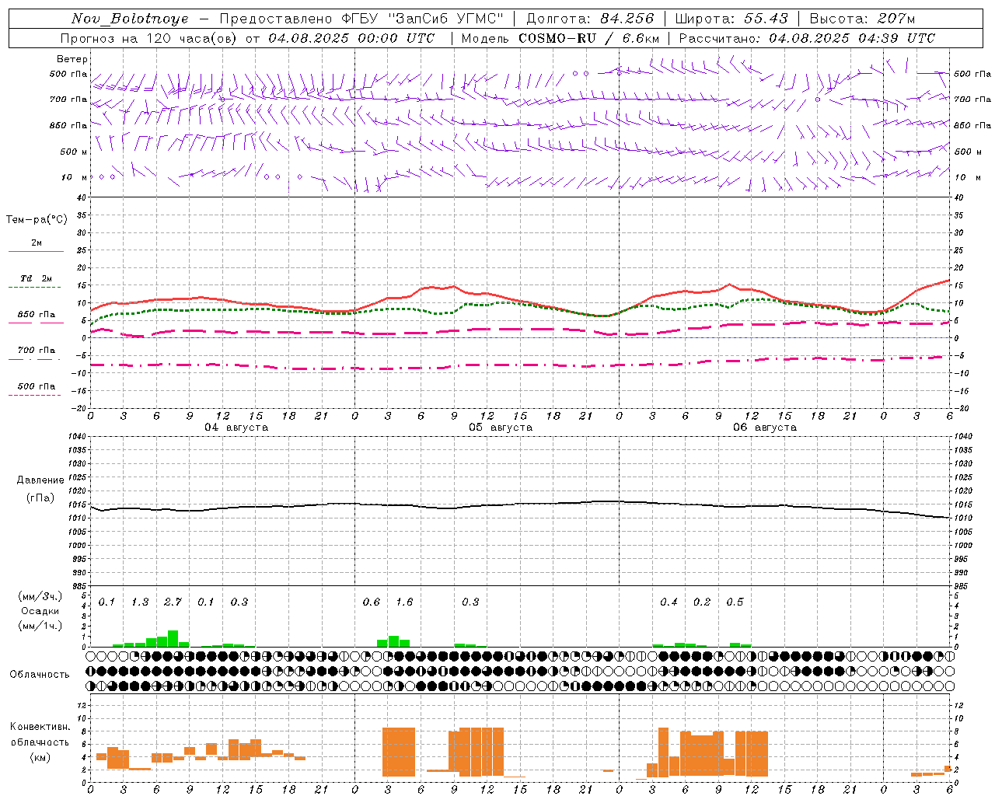995x796 pixels.
Task: Select the model label COSMO-RU / 6.6км
Action: 589,38
